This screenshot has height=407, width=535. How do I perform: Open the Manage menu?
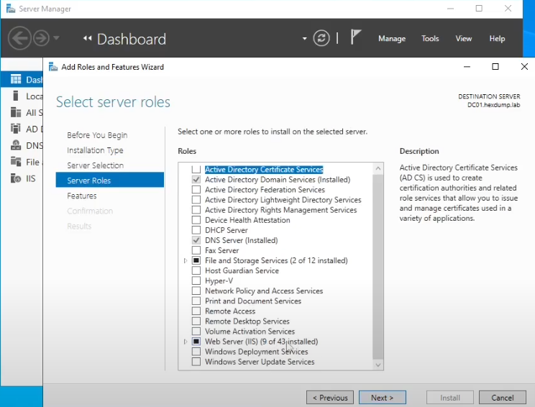392,39
